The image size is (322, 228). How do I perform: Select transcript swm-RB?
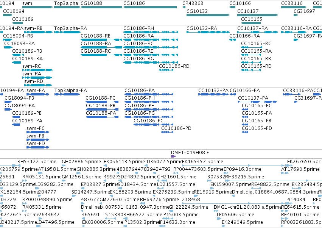click(x=38, y=32)
